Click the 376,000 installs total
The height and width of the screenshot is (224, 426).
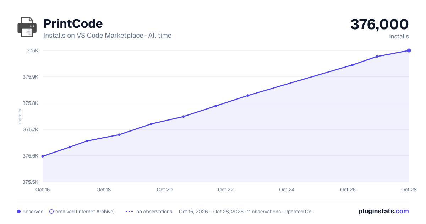point(379,24)
